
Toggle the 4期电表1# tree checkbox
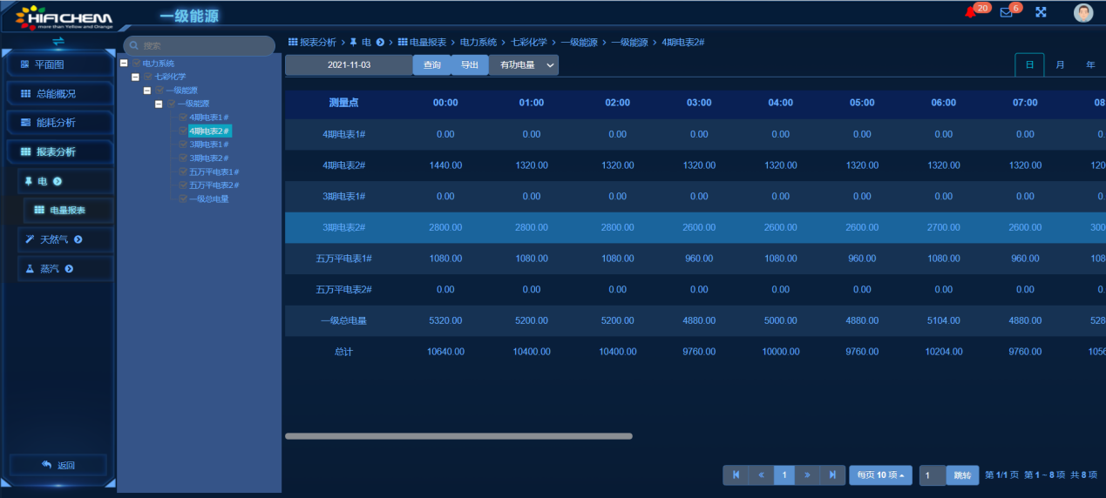[183, 118]
